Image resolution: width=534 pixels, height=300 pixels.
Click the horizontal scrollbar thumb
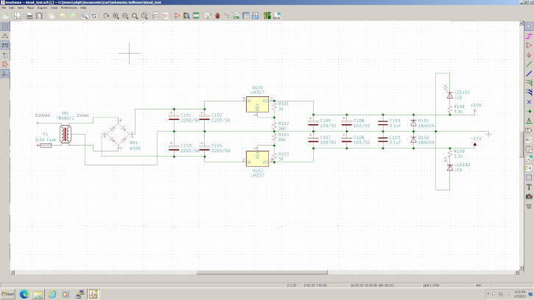(262, 272)
